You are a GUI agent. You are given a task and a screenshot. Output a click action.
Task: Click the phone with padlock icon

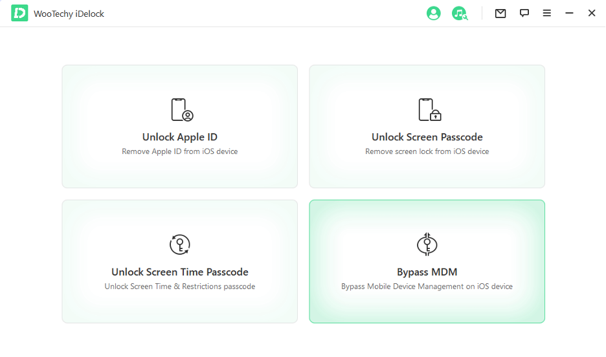(x=429, y=110)
